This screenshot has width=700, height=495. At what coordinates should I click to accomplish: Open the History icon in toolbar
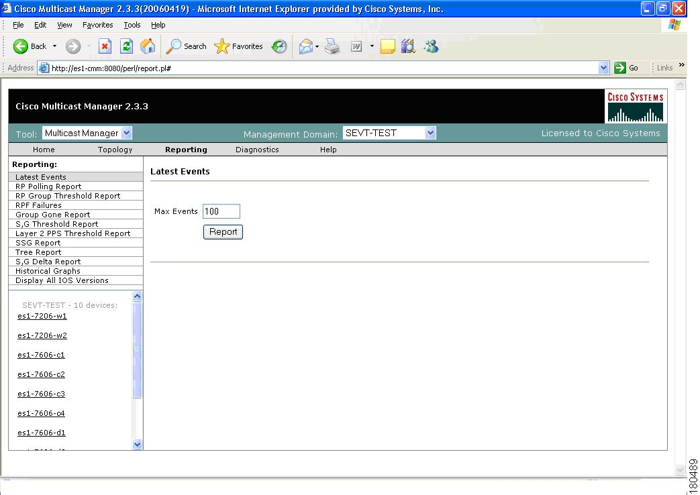[x=279, y=46]
